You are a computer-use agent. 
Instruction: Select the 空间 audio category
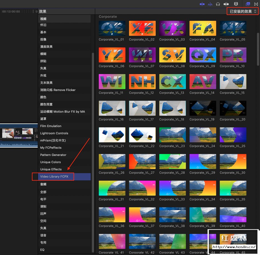click(x=64, y=221)
